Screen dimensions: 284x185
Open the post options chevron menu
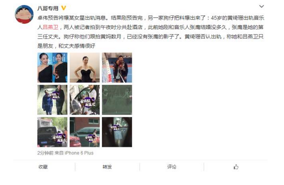point(261,7)
